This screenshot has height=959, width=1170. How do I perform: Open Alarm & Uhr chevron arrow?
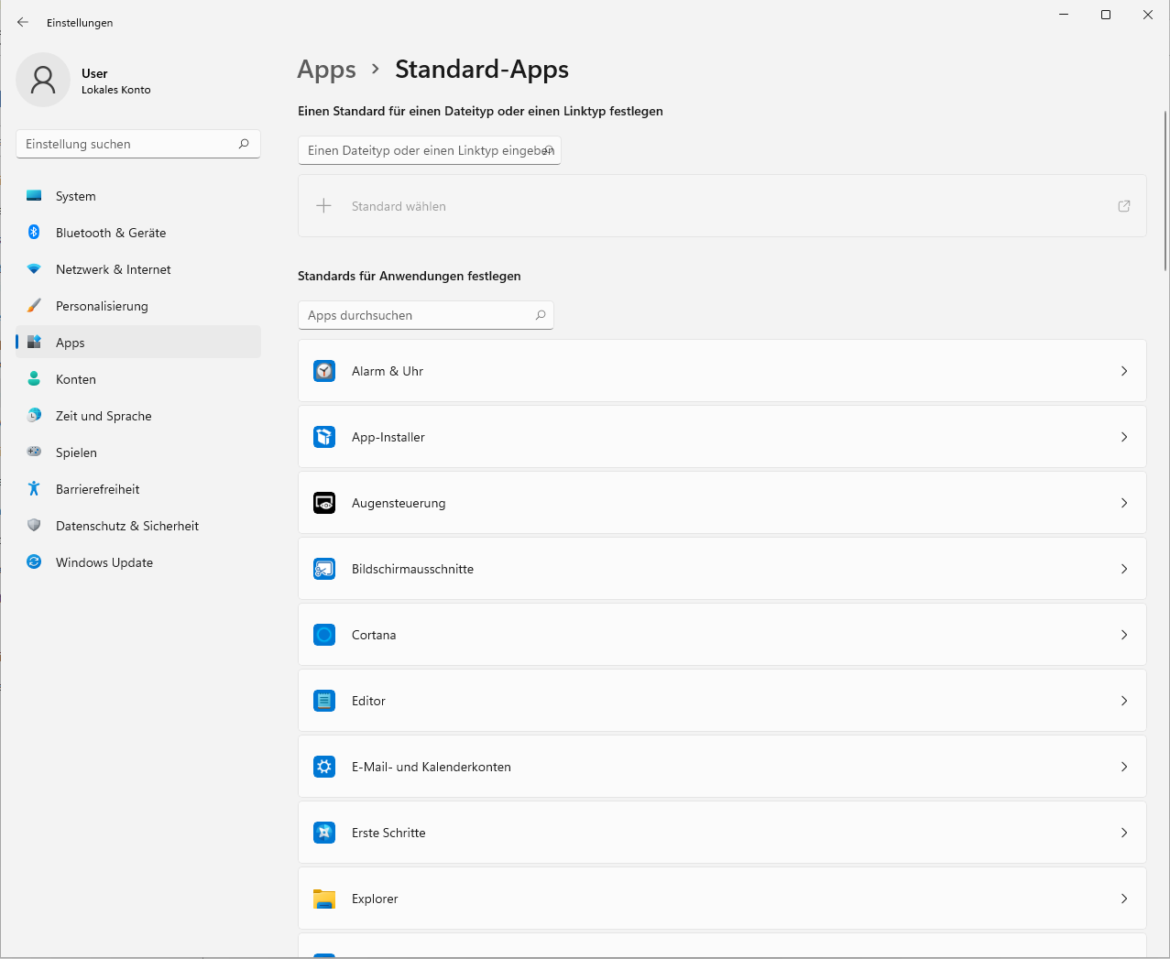1123,371
